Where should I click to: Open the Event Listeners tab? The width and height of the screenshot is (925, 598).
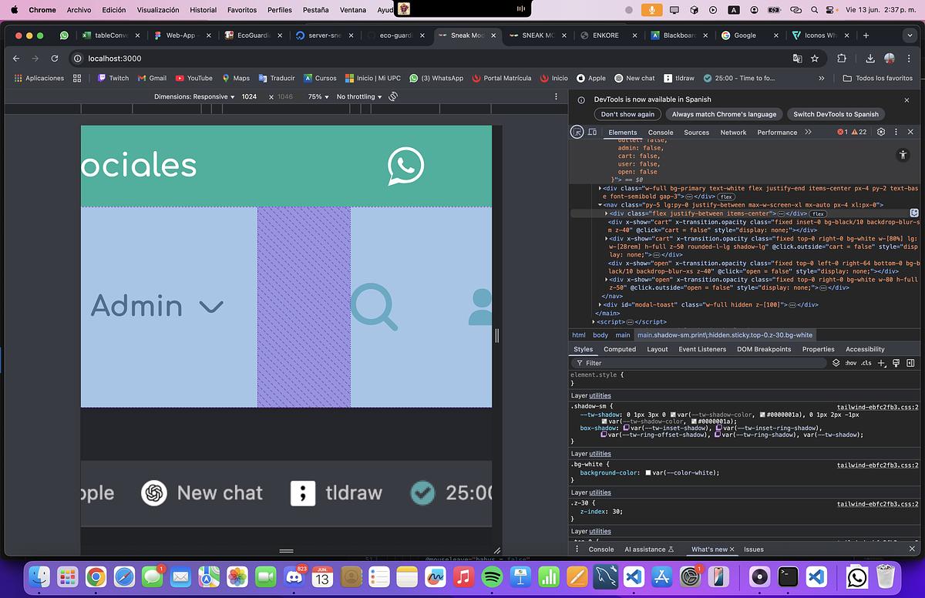pyautogui.click(x=702, y=349)
